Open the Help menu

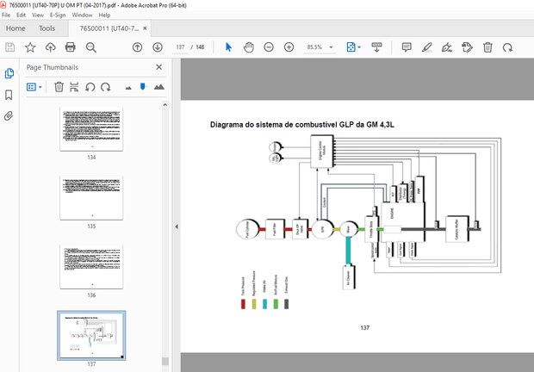(104, 15)
